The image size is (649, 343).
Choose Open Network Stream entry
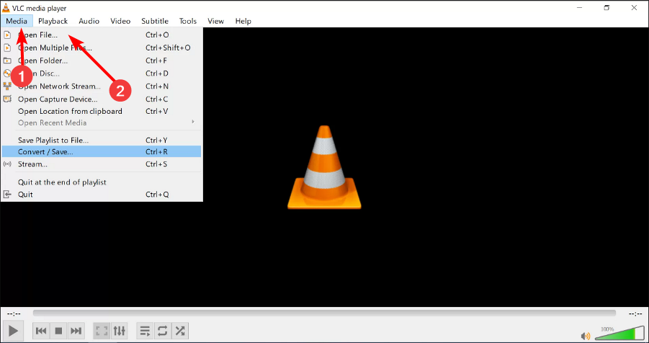coord(102,86)
